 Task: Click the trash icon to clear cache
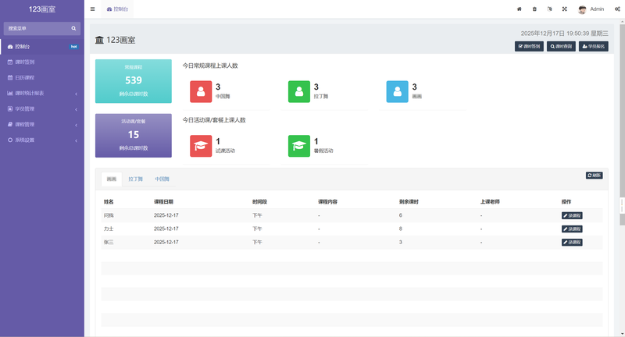(534, 9)
